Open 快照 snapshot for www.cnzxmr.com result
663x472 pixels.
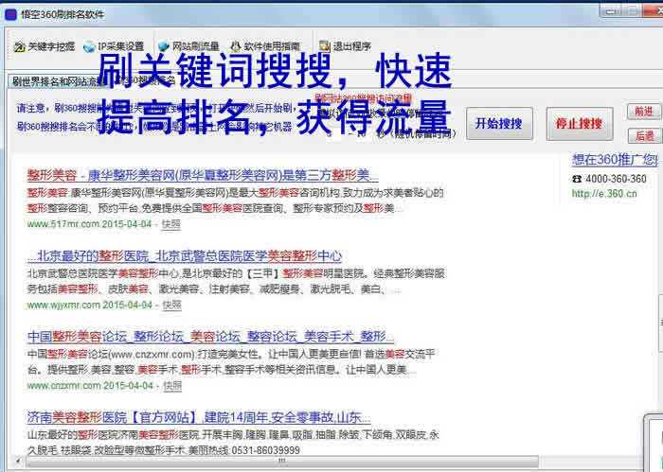tap(171, 386)
